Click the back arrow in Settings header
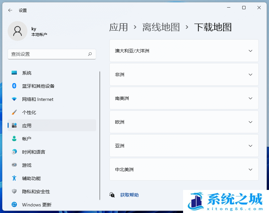 10,10
